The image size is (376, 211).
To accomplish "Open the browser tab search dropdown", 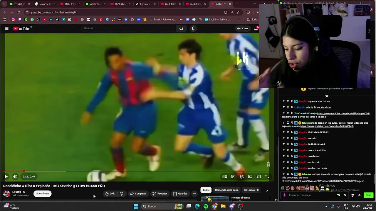I will tap(4, 4).
